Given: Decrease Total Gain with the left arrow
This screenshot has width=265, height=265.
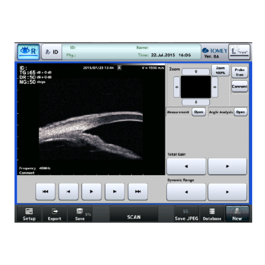Looking at the screenshot, I should pyautogui.click(x=186, y=166).
